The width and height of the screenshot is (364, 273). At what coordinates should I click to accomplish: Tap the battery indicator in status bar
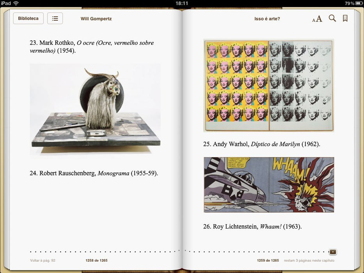[357, 3]
